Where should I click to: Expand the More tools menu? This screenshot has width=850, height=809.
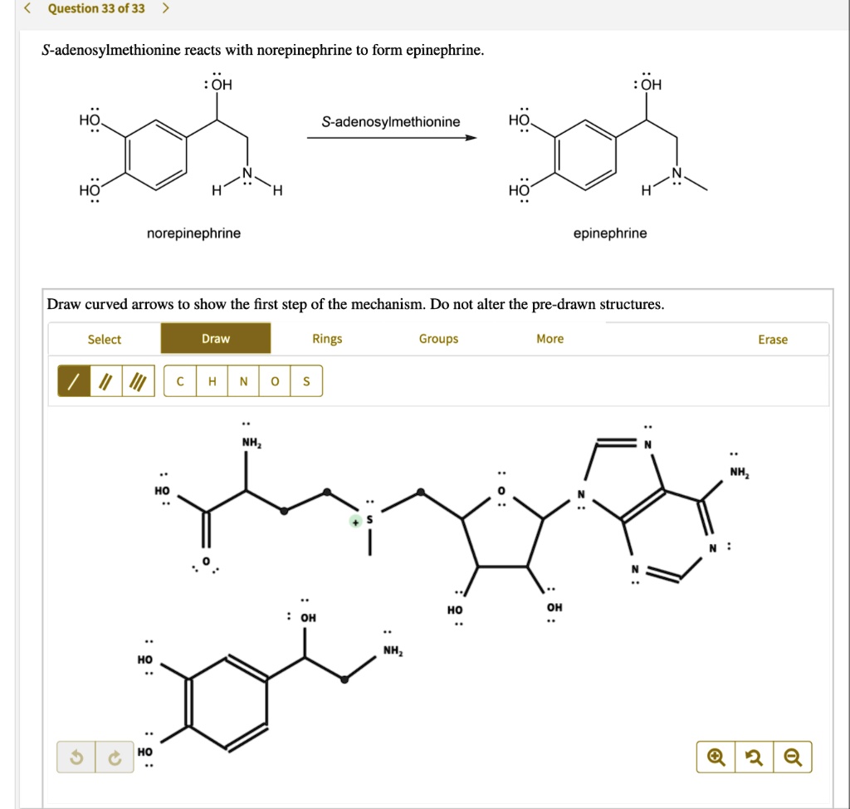(550, 339)
